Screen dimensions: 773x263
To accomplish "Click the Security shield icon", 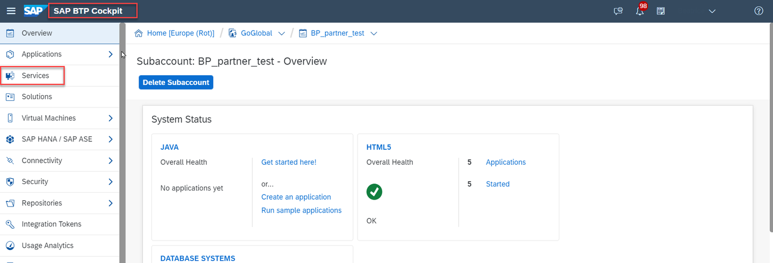I will point(10,181).
